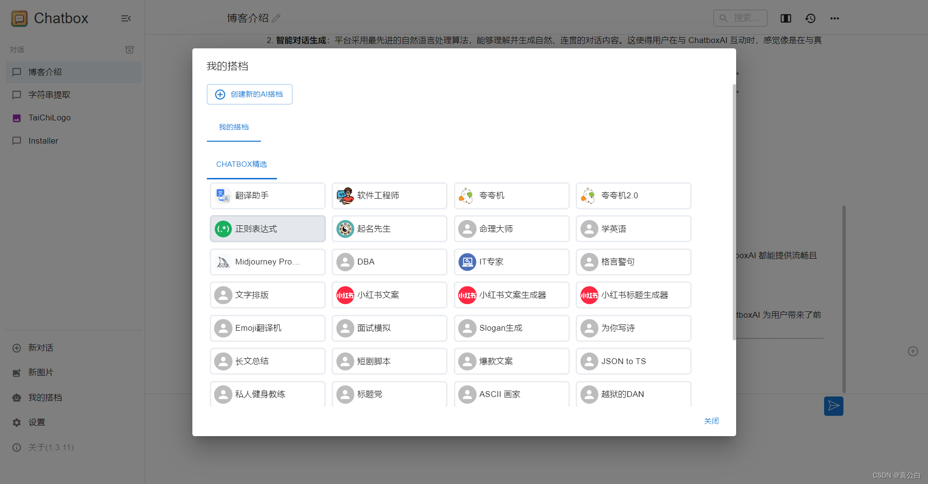Screen dimensions: 928x484
Task: Select the 小红书文案生成器 copilot
Action: tap(512, 295)
